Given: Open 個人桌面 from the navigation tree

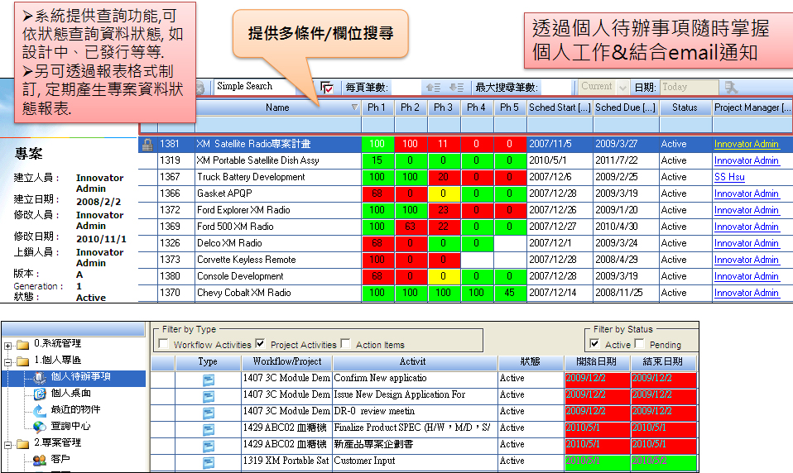Looking at the screenshot, I should [x=70, y=393].
